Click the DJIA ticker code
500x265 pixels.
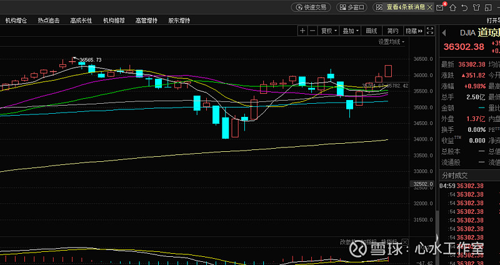467,32
